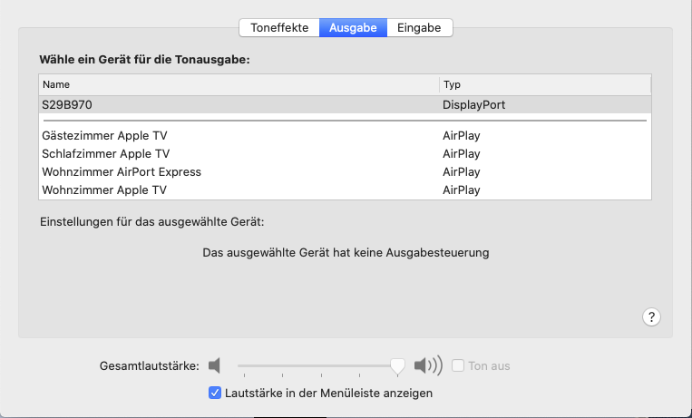Click the low volume speaker icon
This screenshot has height=418, width=692.
(214, 366)
